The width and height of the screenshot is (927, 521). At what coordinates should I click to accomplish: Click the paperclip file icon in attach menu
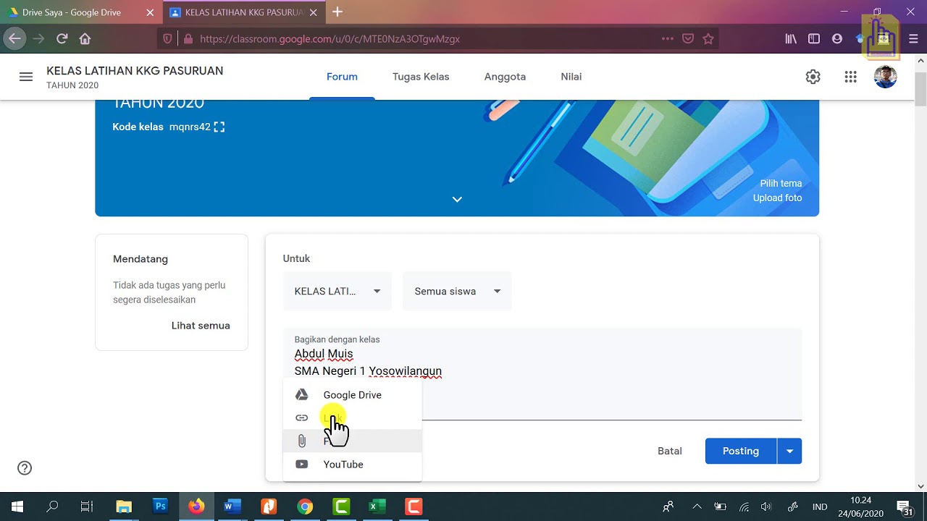coord(302,441)
